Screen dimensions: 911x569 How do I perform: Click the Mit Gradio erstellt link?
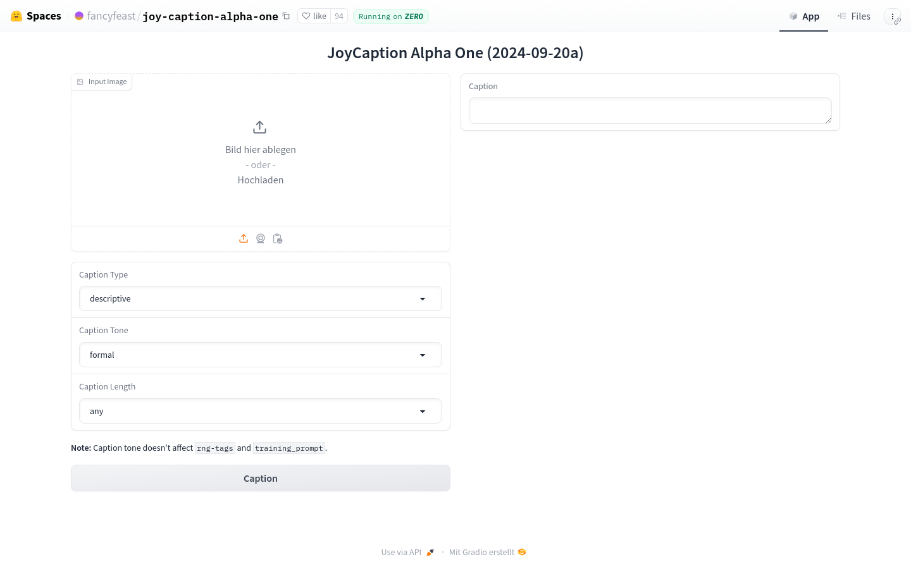tap(487, 552)
